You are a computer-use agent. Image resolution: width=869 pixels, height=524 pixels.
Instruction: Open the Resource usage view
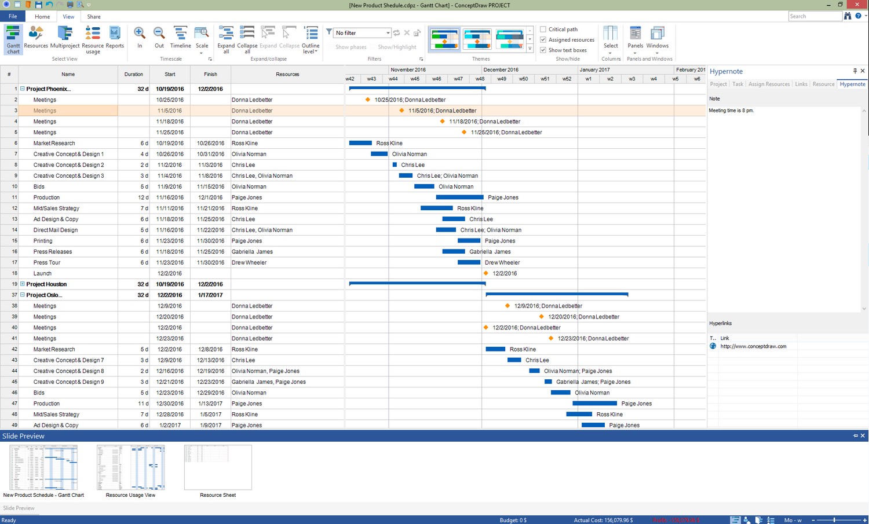click(x=93, y=39)
